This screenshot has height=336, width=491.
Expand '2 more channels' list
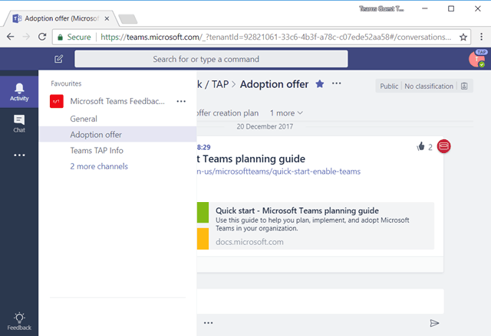point(99,166)
